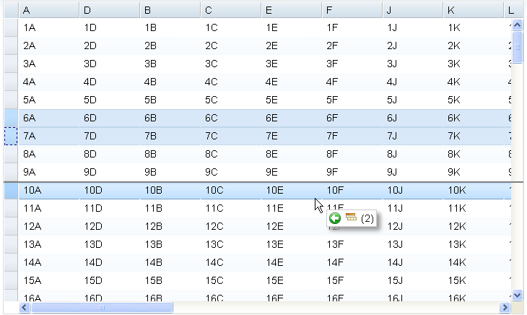Click cell 15K

[474, 281]
